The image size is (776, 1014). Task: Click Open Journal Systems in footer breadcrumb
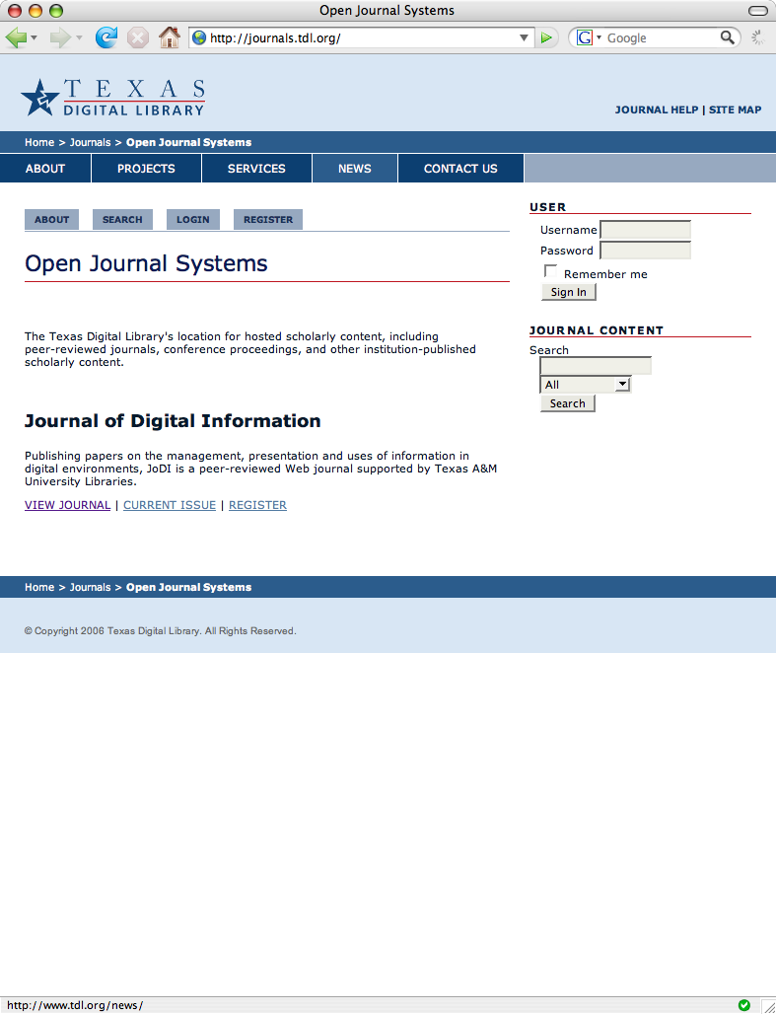coord(189,587)
